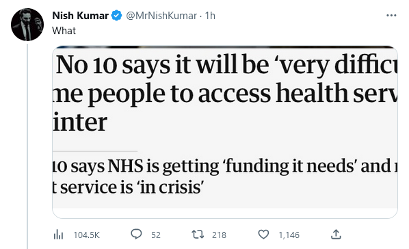This screenshot has width=409, height=249.
Task: Click the retweet arrows icon
Action: coord(198,235)
